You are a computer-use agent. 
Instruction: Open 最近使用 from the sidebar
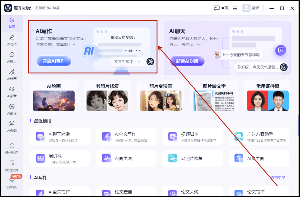[x=12, y=149]
